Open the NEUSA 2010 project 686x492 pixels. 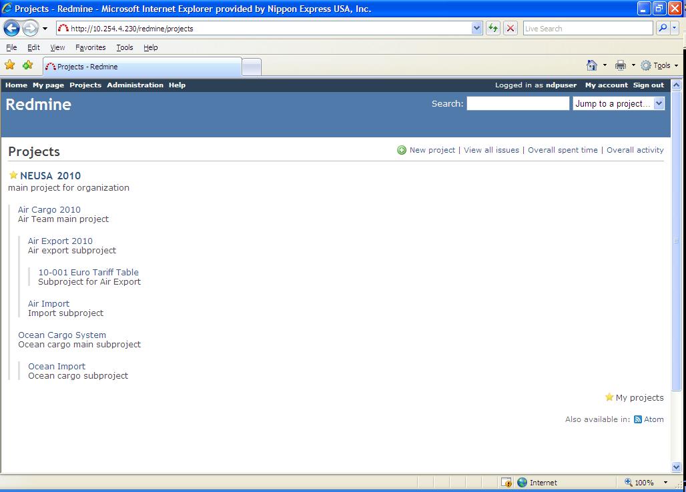tap(50, 175)
